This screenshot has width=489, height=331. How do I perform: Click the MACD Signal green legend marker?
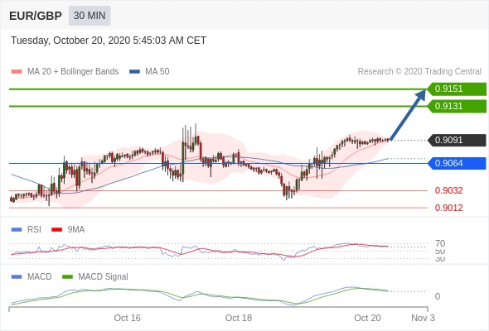pyautogui.click(x=67, y=277)
